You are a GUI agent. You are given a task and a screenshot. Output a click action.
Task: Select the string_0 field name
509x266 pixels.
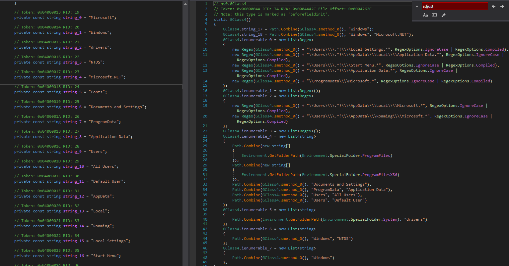coord(72,18)
